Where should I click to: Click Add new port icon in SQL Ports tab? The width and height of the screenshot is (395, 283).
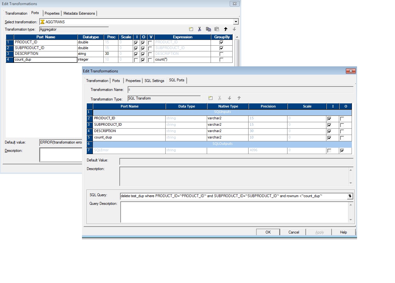pyautogui.click(x=211, y=98)
